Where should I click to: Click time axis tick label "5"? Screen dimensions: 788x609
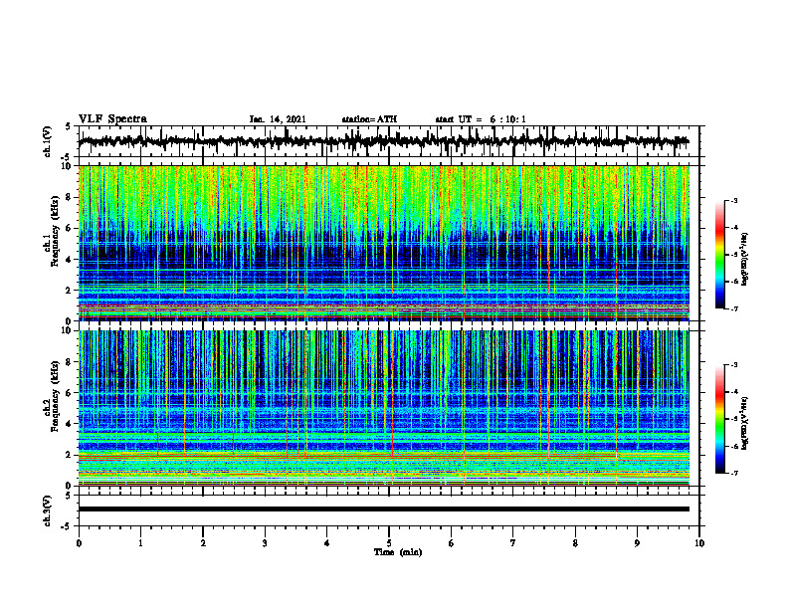tap(389, 543)
